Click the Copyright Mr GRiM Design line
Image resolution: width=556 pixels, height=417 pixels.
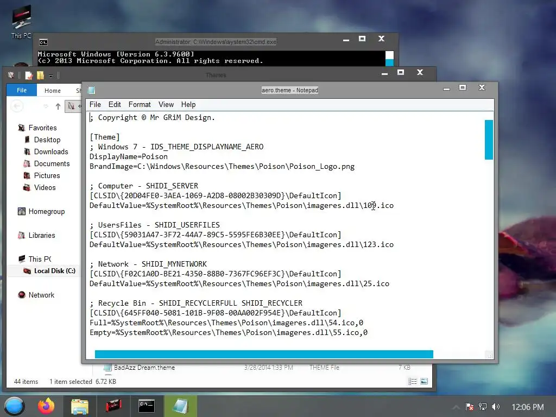(x=152, y=118)
